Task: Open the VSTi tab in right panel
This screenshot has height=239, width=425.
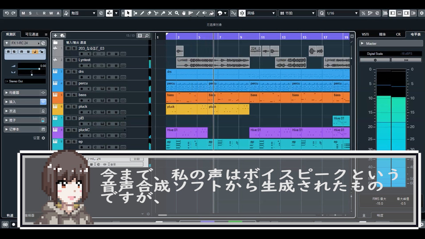Action: click(365, 34)
